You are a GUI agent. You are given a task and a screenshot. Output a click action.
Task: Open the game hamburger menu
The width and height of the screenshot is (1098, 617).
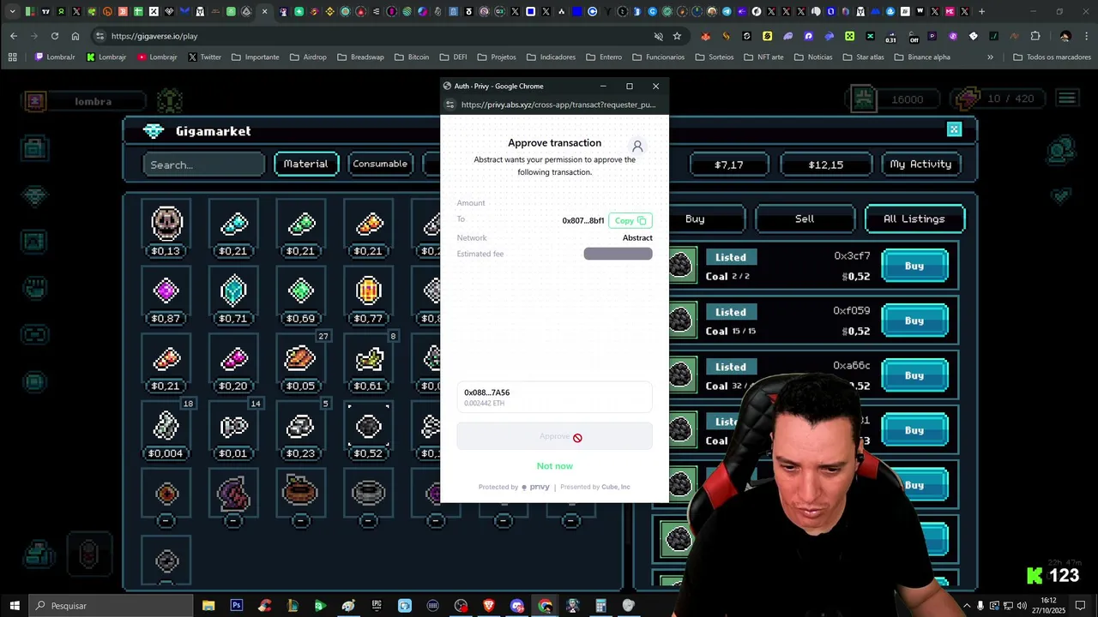coord(1067,99)
